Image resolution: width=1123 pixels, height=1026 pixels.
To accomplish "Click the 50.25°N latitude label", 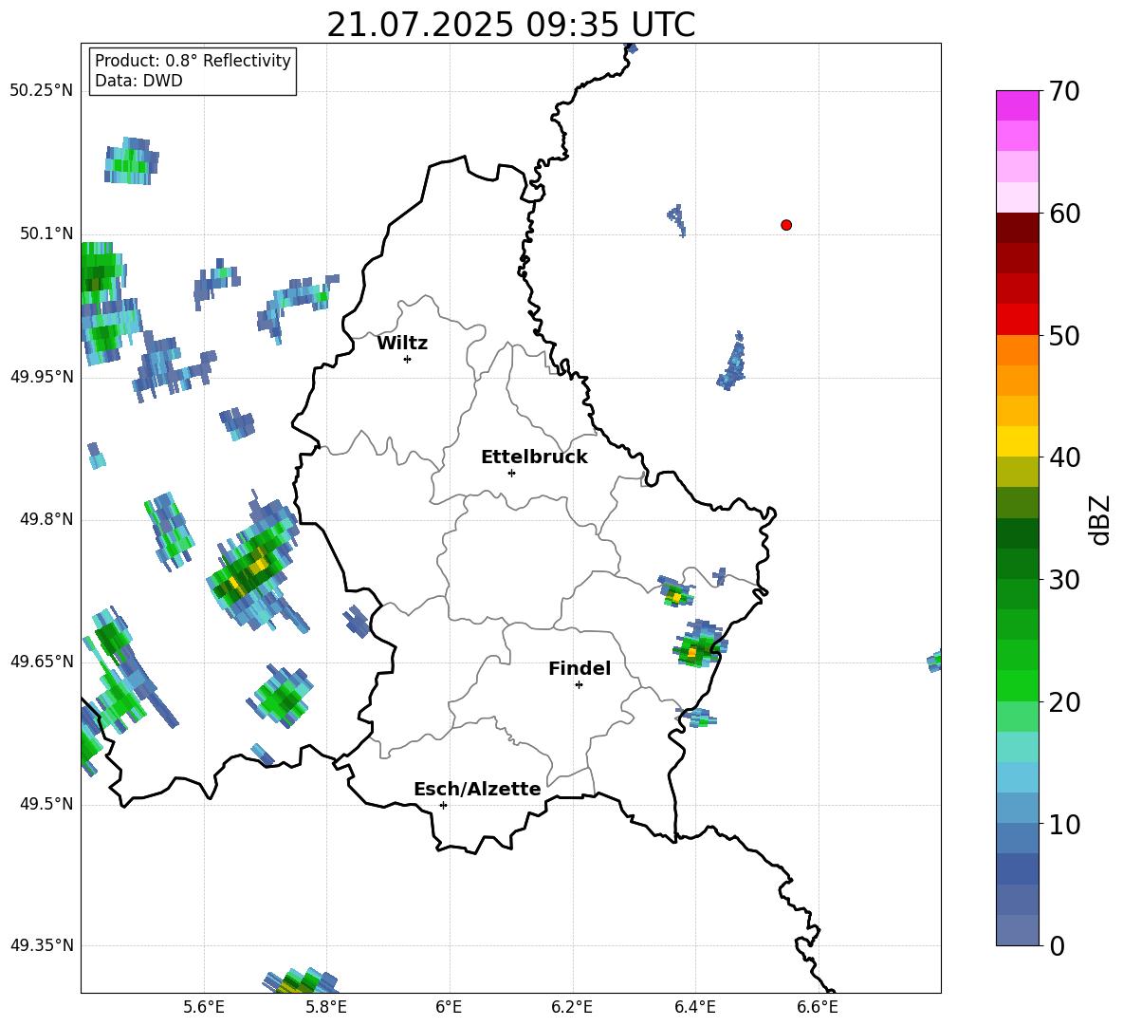I will (42, 91).
